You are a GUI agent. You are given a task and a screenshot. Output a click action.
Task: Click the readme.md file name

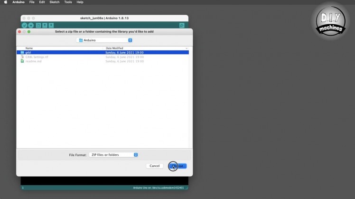34,61
